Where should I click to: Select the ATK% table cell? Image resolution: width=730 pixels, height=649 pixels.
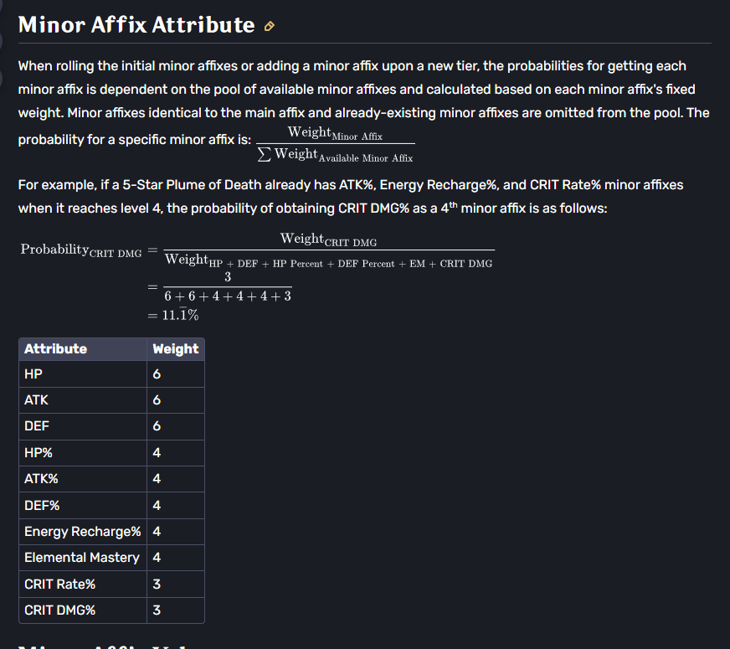tap(41, 479)
